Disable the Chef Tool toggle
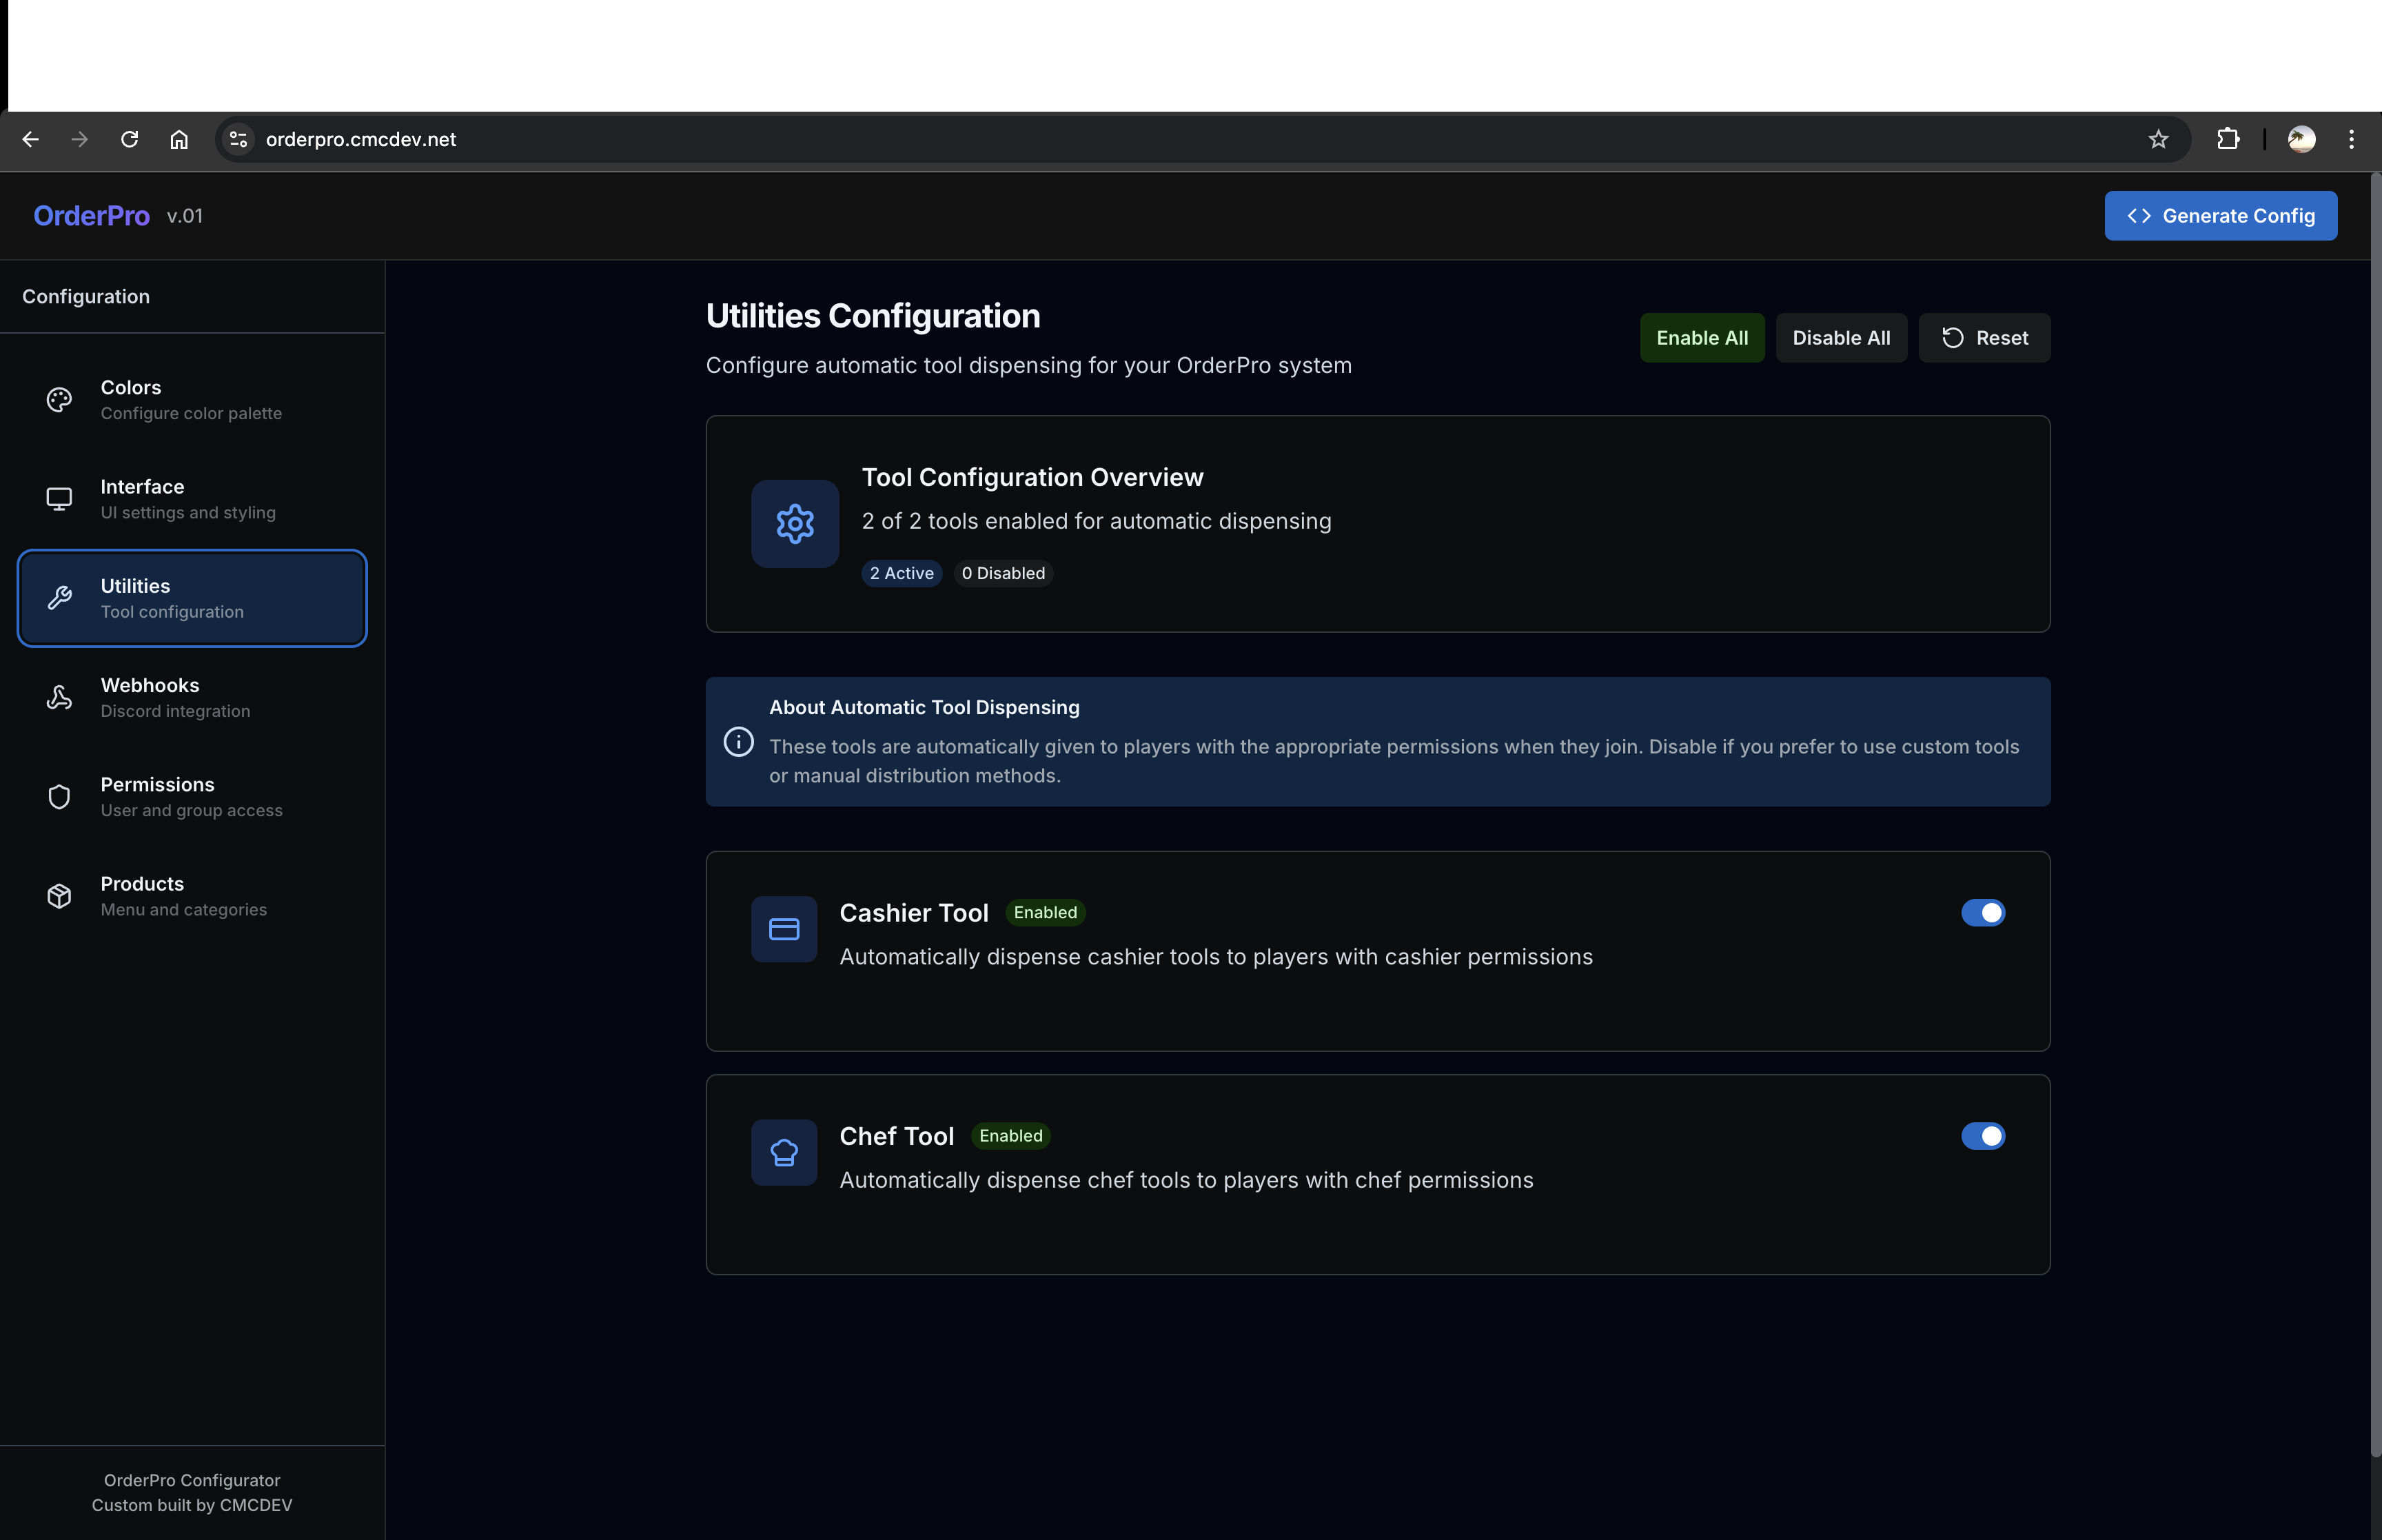Screen dimensions: 2382x1540 [1982, 1136]
